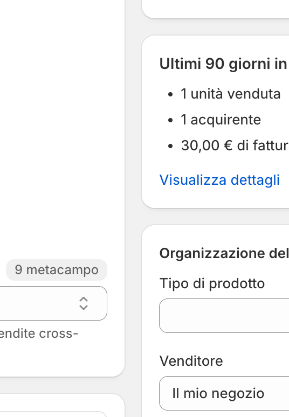This screenshot has height=417, width=289.
Task: Click the up chevron in the select field
Action: 84,300
